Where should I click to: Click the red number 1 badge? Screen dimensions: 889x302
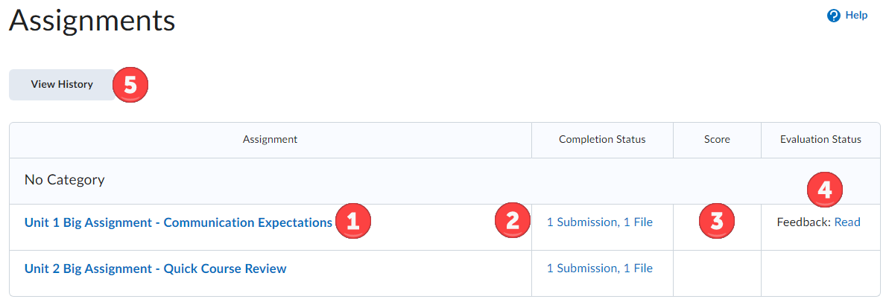(x=353, y=221)
